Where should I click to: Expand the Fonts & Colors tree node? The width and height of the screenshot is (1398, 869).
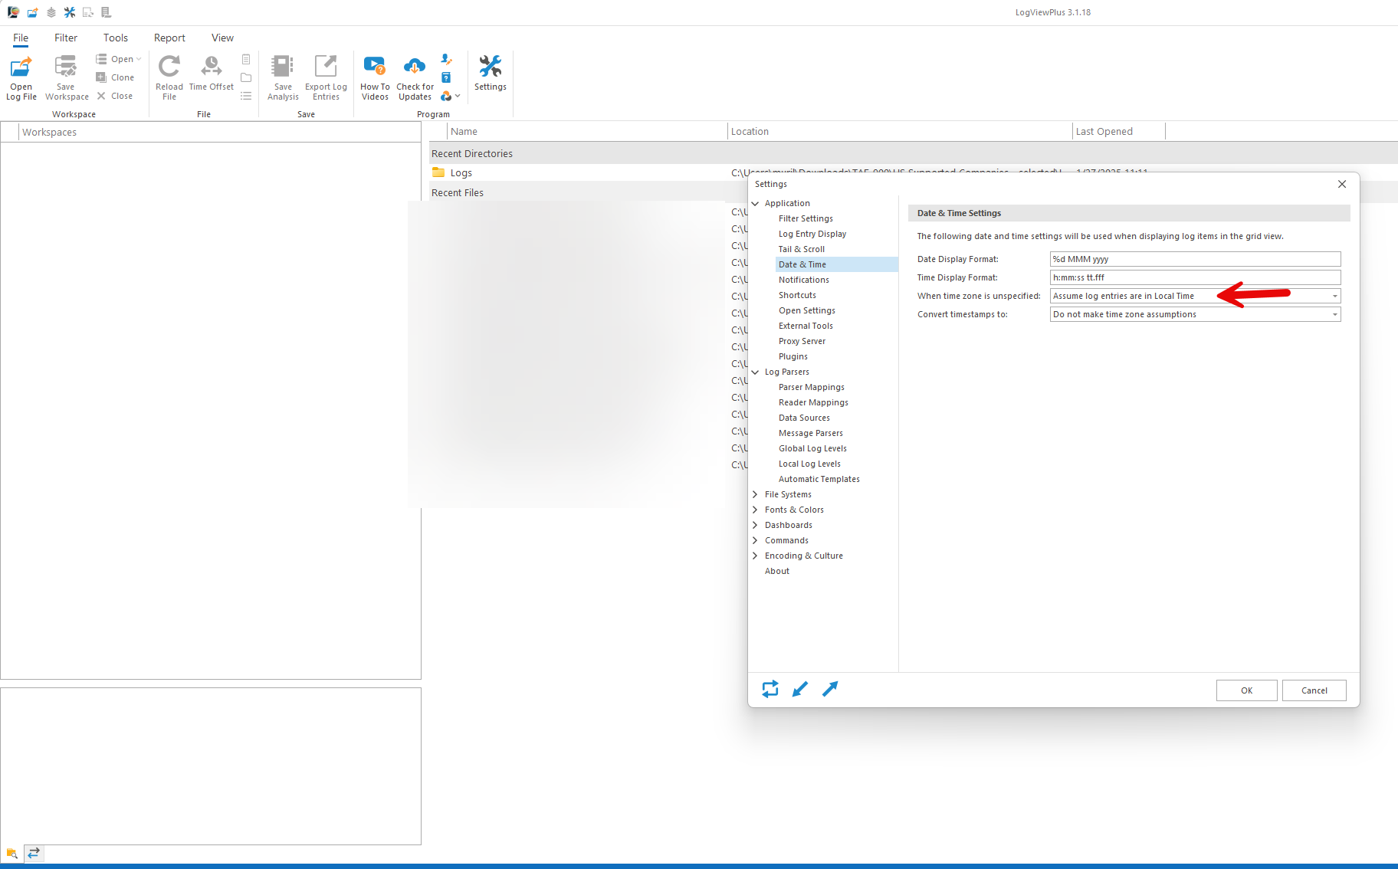756,510
